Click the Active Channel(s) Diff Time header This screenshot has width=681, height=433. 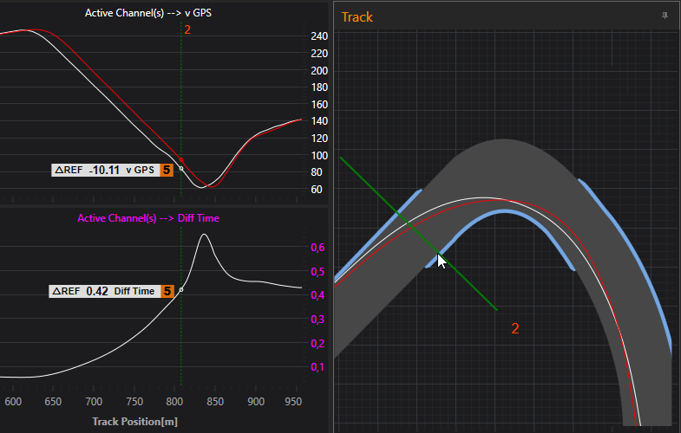pyautogui.click(x=148, y=218)
